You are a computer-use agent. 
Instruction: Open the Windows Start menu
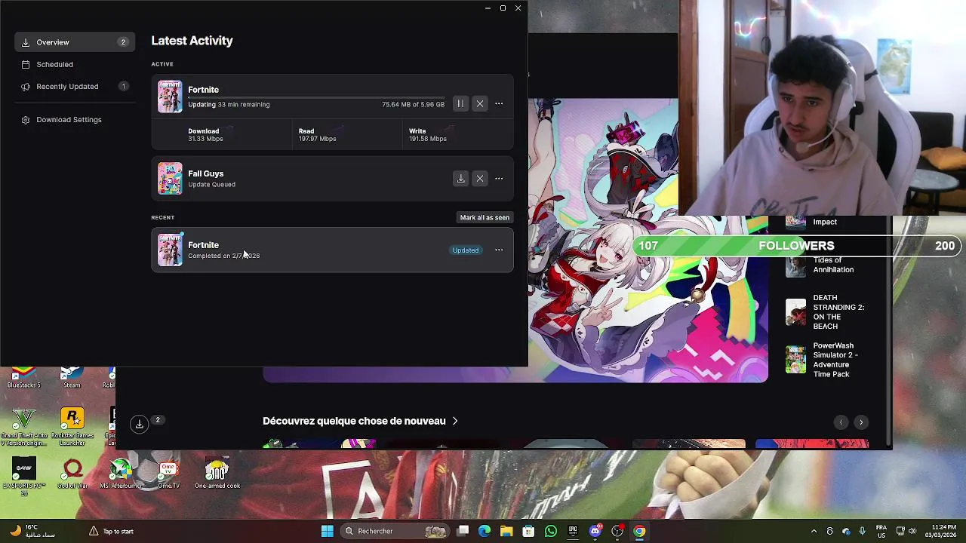point(327,531)
